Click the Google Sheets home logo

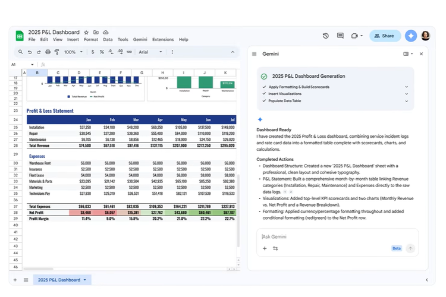pos(20,36)
